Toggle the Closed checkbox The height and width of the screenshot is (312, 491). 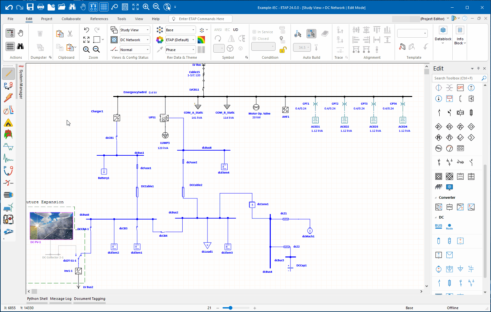(254, 39)
